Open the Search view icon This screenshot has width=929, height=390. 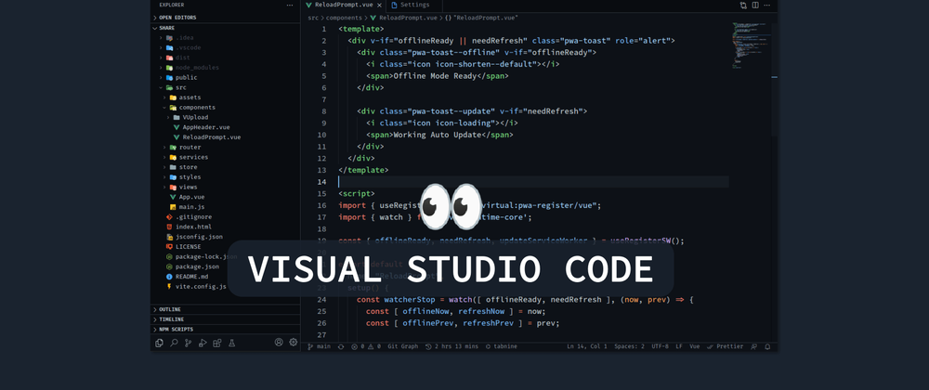click(x=174, y=343)
